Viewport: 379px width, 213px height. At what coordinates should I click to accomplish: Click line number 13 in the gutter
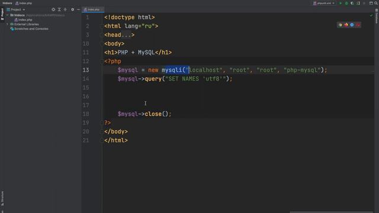pos(86,70)
